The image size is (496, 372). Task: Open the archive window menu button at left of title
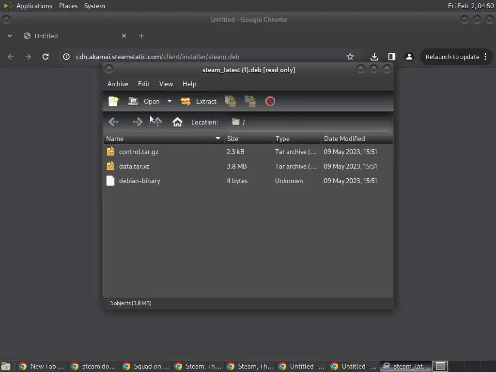(109, 69)
